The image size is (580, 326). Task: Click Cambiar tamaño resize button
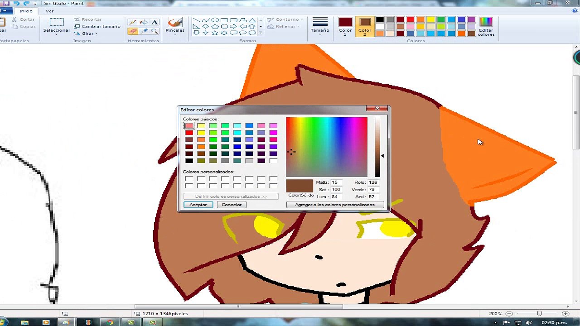tap(97, 26)
